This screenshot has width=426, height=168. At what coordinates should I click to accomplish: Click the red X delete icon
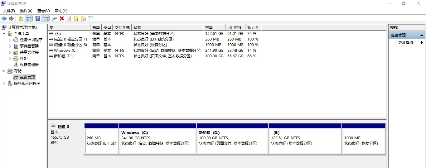pos(62,19)
